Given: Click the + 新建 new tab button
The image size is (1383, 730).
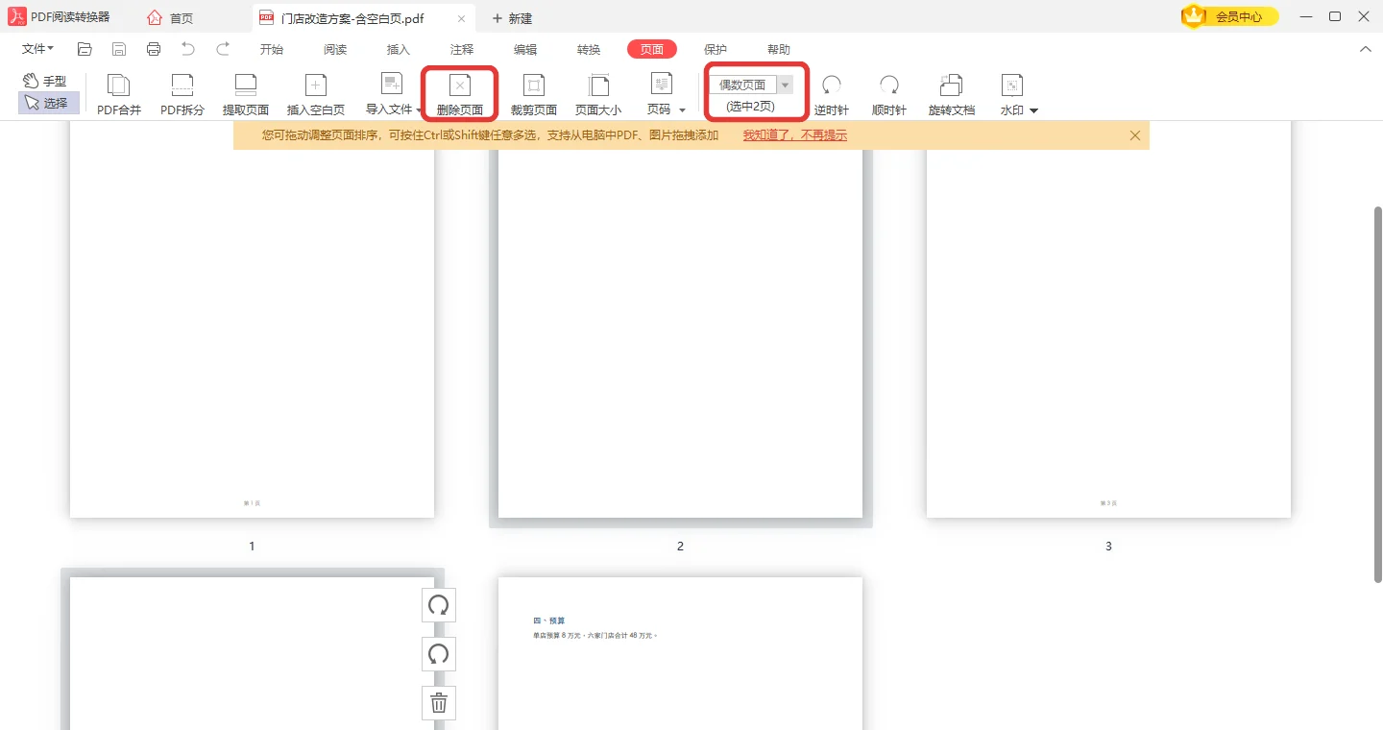Looking at the screenshot, I should [x=512, y=18].
